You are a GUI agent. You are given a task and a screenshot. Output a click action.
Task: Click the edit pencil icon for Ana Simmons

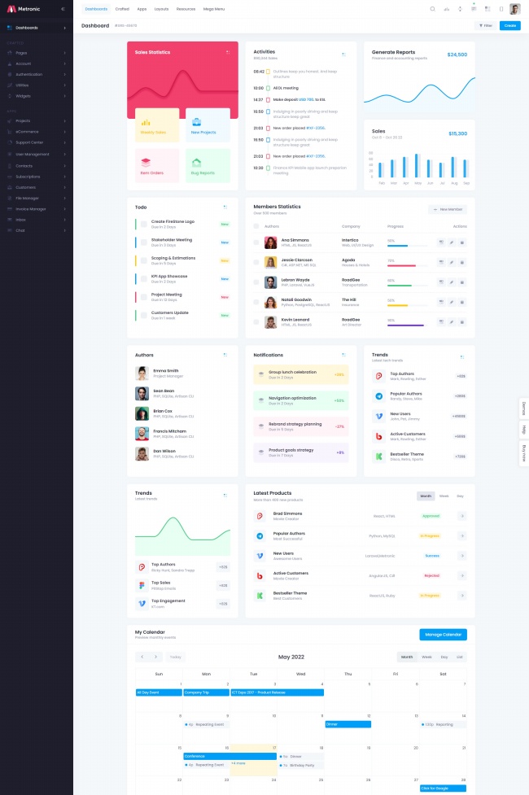pyautogui.click(x=452, y=242)
